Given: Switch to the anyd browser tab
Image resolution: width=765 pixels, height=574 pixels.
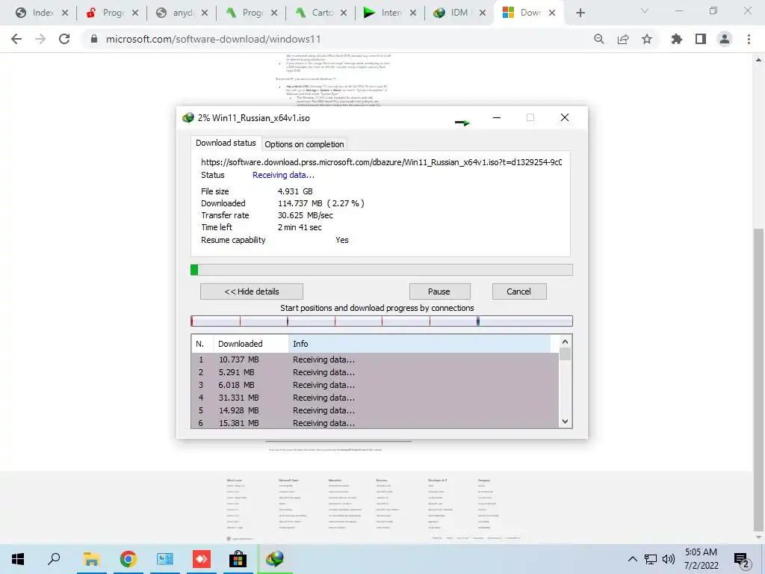Looking at the screenshot, I should click(x=182, y=13).
